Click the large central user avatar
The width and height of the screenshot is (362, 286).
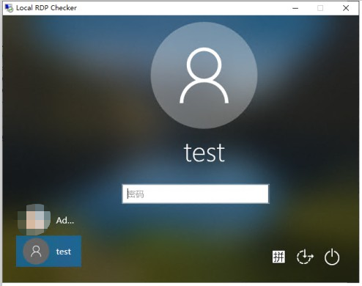204,76
